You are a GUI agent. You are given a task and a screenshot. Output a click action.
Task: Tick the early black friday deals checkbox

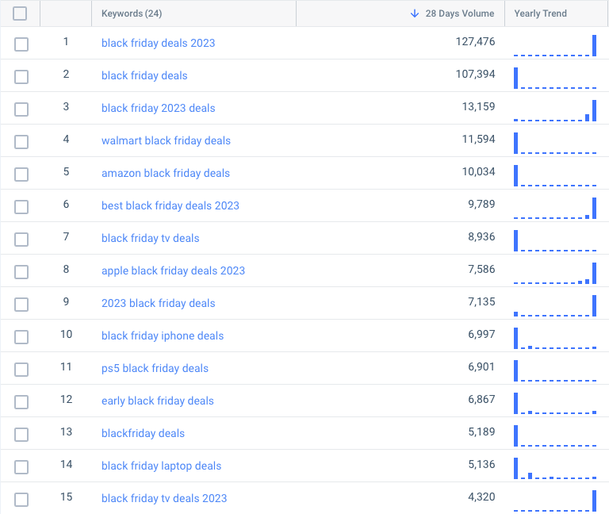pyautogui.click(x=21, y=401)
